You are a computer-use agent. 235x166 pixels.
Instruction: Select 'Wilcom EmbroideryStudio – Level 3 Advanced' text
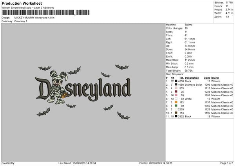[x=28, y=8]
